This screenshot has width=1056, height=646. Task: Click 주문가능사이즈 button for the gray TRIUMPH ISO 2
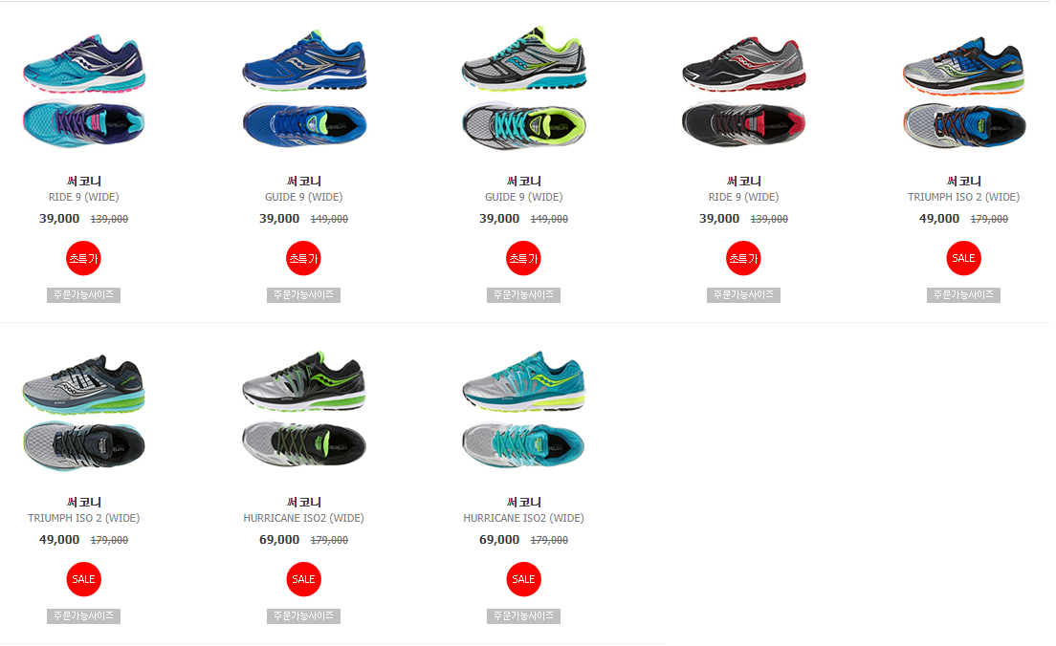83,615
